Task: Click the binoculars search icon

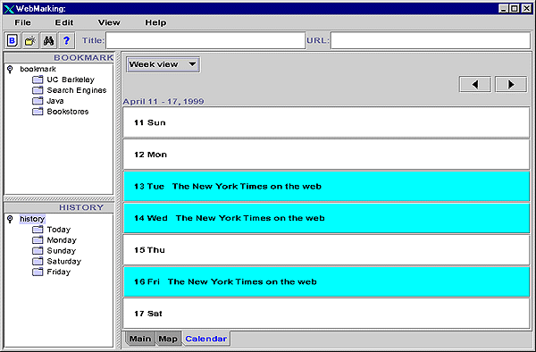Action: (x=48, y=41)
